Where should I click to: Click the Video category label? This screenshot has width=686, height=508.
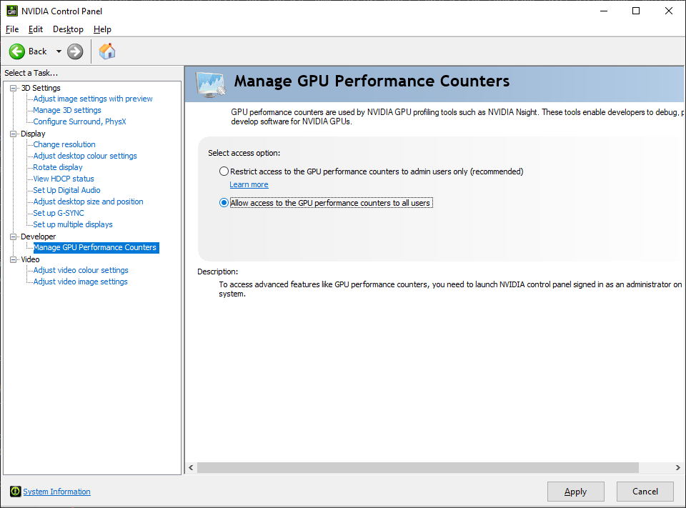pos(30,259)
